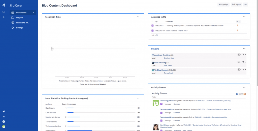Click the user profile avatar in sidebar

4,127
